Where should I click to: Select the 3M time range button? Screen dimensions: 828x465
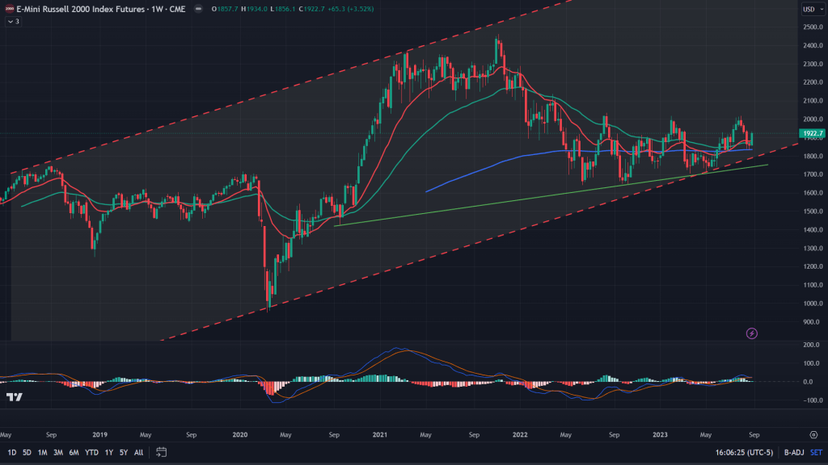[x=57, y=452]
